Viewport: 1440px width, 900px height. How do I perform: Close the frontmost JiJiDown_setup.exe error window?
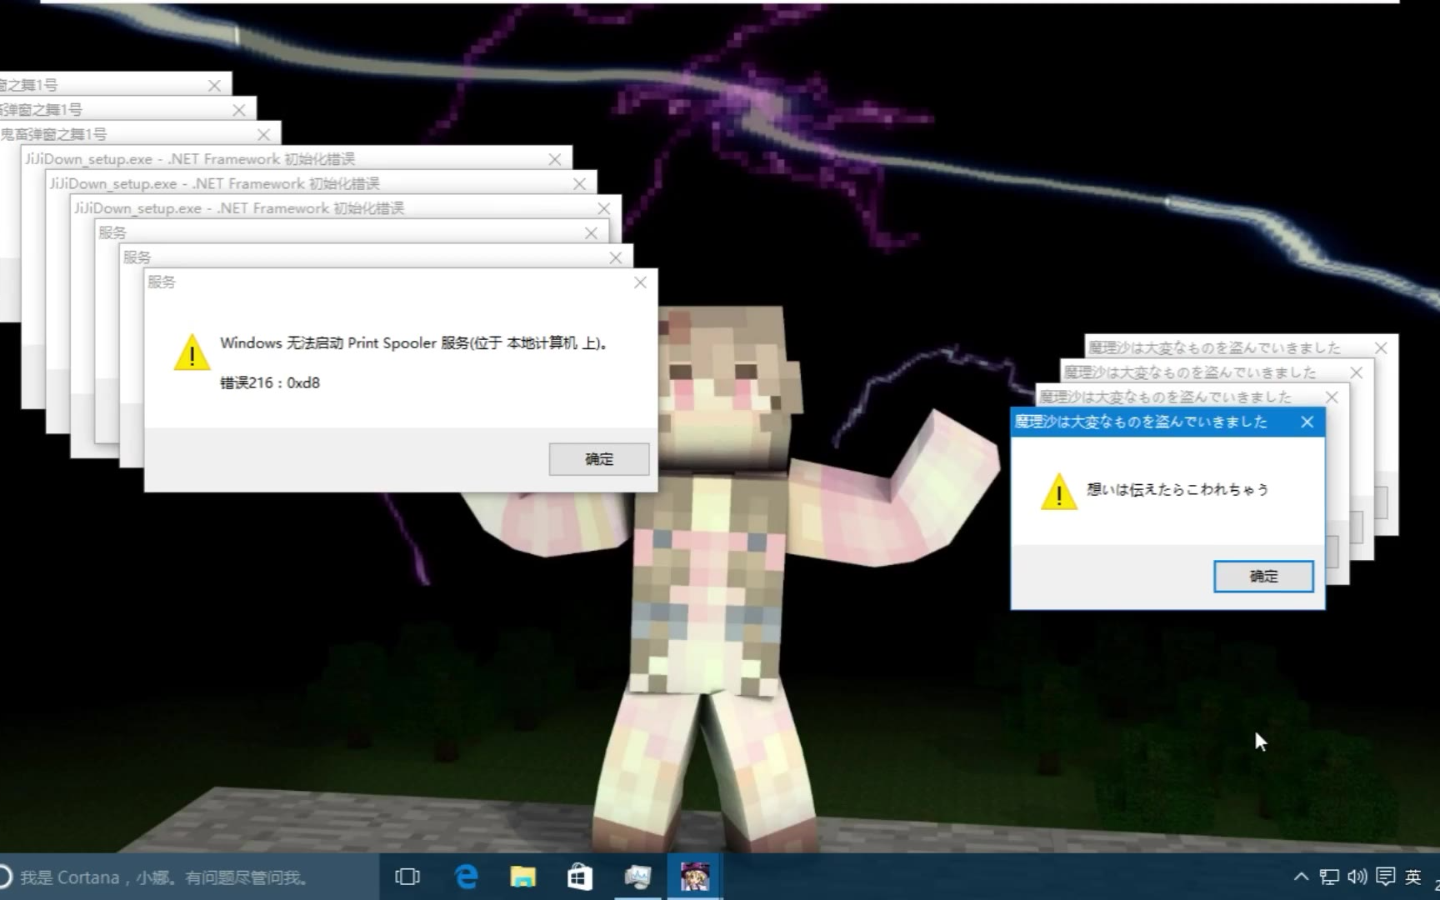coord(604,208)
